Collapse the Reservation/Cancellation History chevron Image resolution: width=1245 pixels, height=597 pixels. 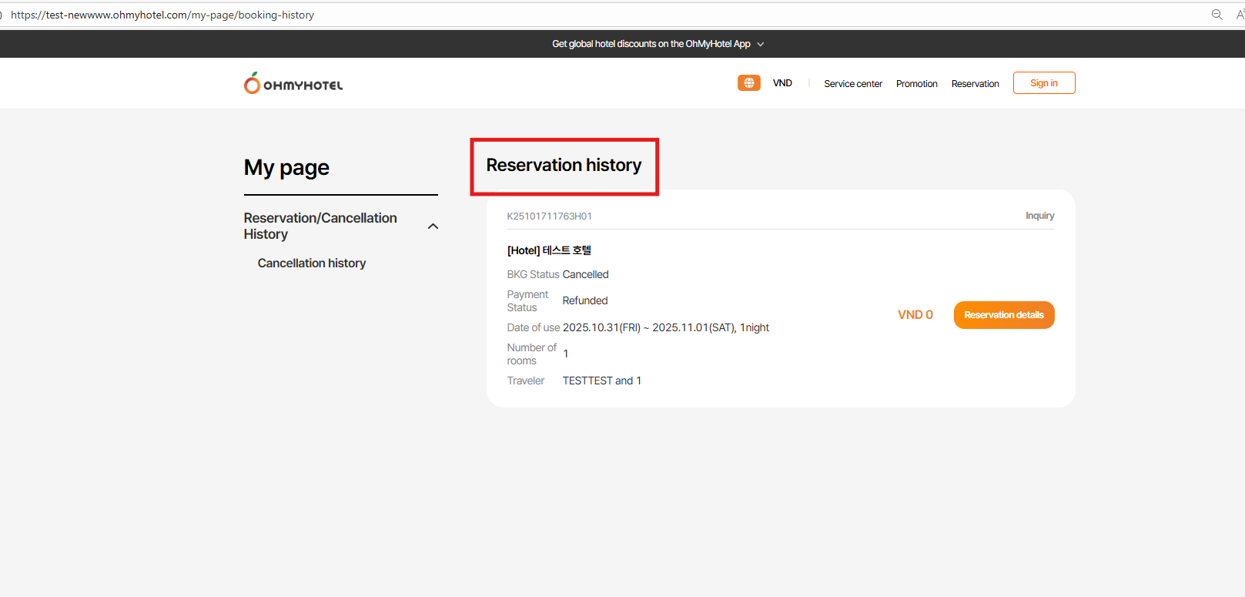tap(433, 226)
